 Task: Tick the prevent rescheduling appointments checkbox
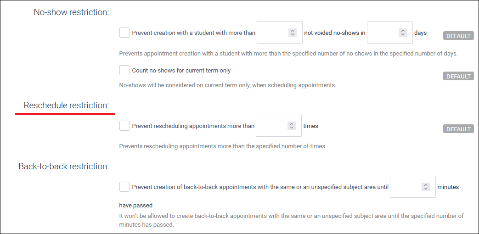point(124,126)
